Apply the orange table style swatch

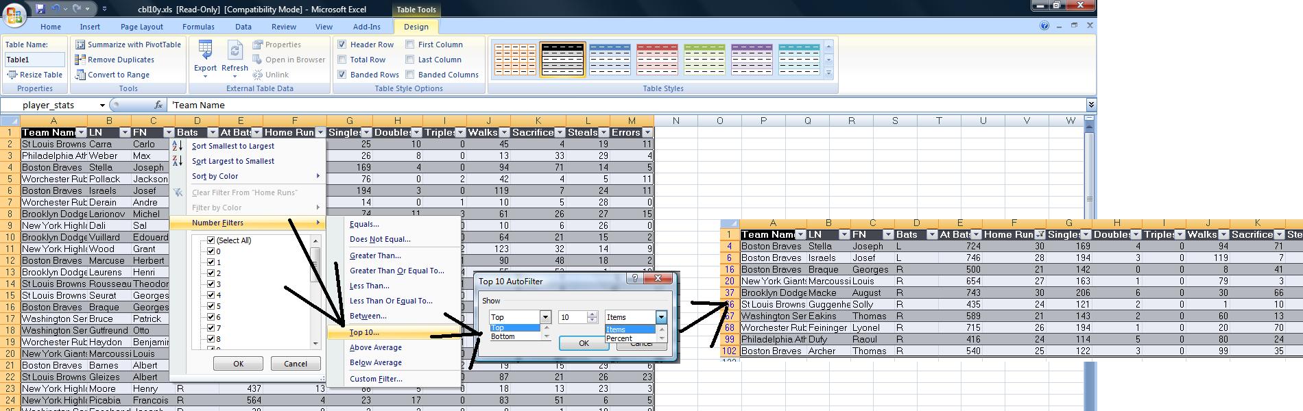pyautogui.click(x=515, y=60)
